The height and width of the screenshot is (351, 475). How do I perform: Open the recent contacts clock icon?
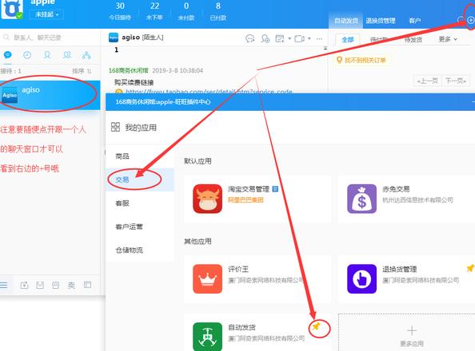27,55
